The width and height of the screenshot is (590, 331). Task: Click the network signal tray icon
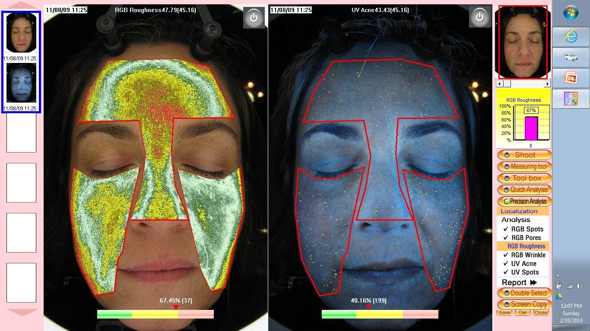[x=569, y=286]
